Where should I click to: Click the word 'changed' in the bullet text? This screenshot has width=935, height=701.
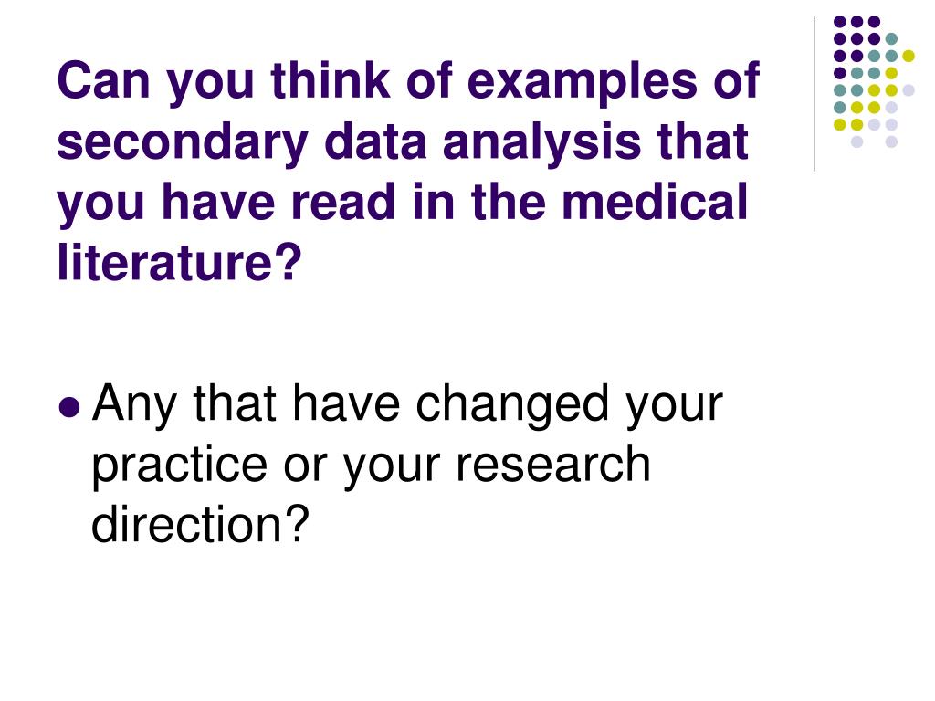(x=511, y=407)
